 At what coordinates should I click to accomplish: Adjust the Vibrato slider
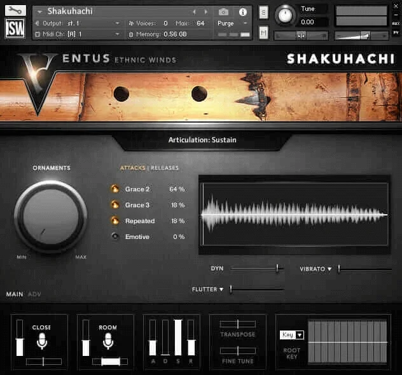[x=365, y=269]
